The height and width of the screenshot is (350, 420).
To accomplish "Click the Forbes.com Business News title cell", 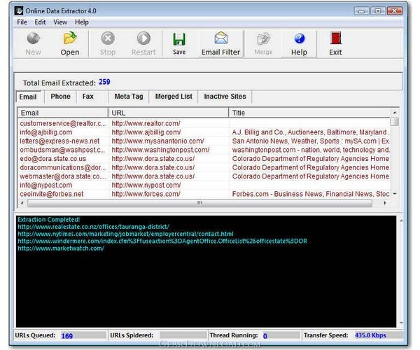I will pyautogui.click(x=311, y=194).
